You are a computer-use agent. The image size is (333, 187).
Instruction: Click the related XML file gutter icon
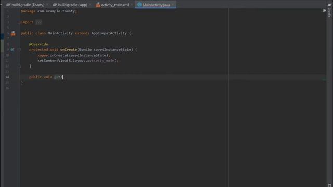[13, 33]
